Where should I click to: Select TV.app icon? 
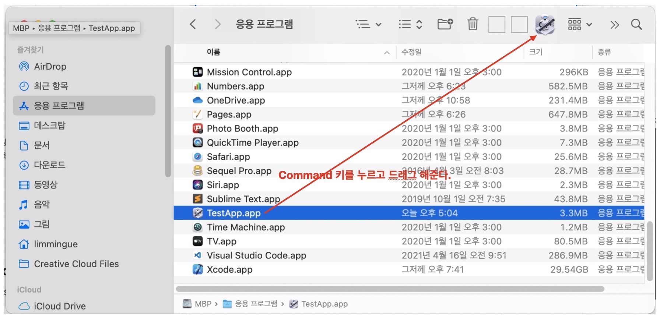[x=198, y=241]
